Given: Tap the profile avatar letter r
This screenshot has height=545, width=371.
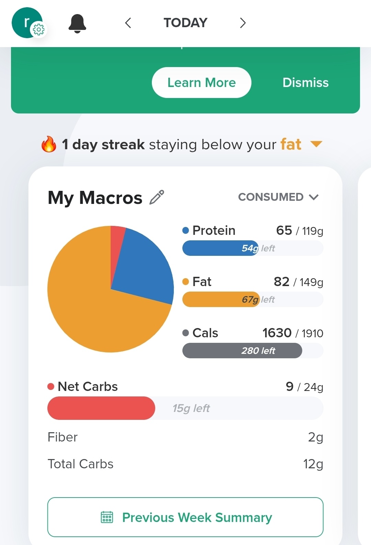Looking at the screenshot, I should click(27, 22).
